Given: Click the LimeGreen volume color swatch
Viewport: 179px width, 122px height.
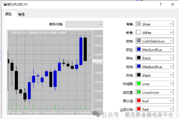Looking at the screenshot, I should tap(139, 92).
